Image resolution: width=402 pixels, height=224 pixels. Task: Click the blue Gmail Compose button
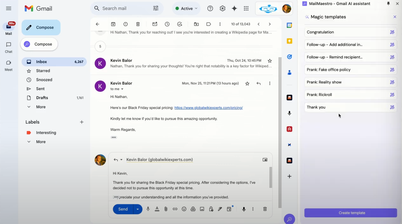(41, 28)
